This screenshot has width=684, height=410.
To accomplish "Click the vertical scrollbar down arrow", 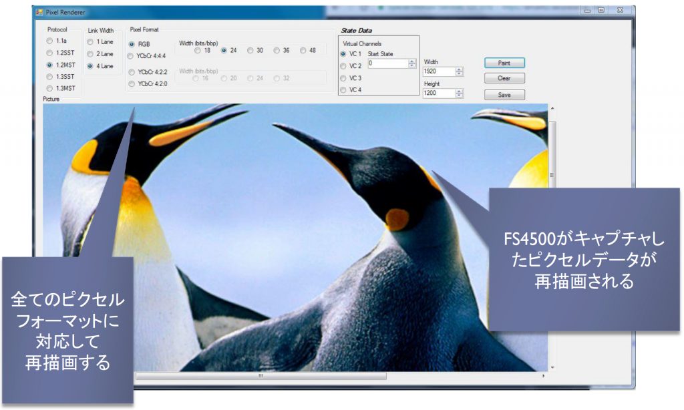I will (552, 367).
